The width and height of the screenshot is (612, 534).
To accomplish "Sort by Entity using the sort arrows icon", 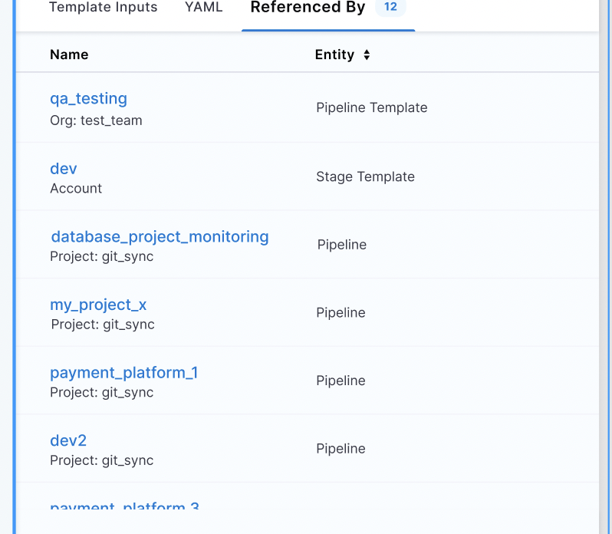I will coord(367,55).
